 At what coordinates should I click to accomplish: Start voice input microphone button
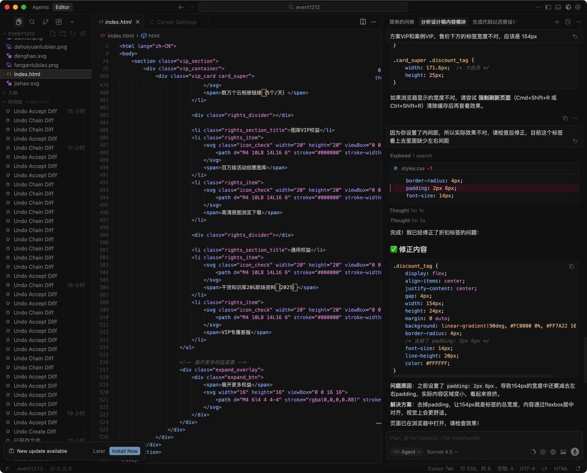point(575,452)
